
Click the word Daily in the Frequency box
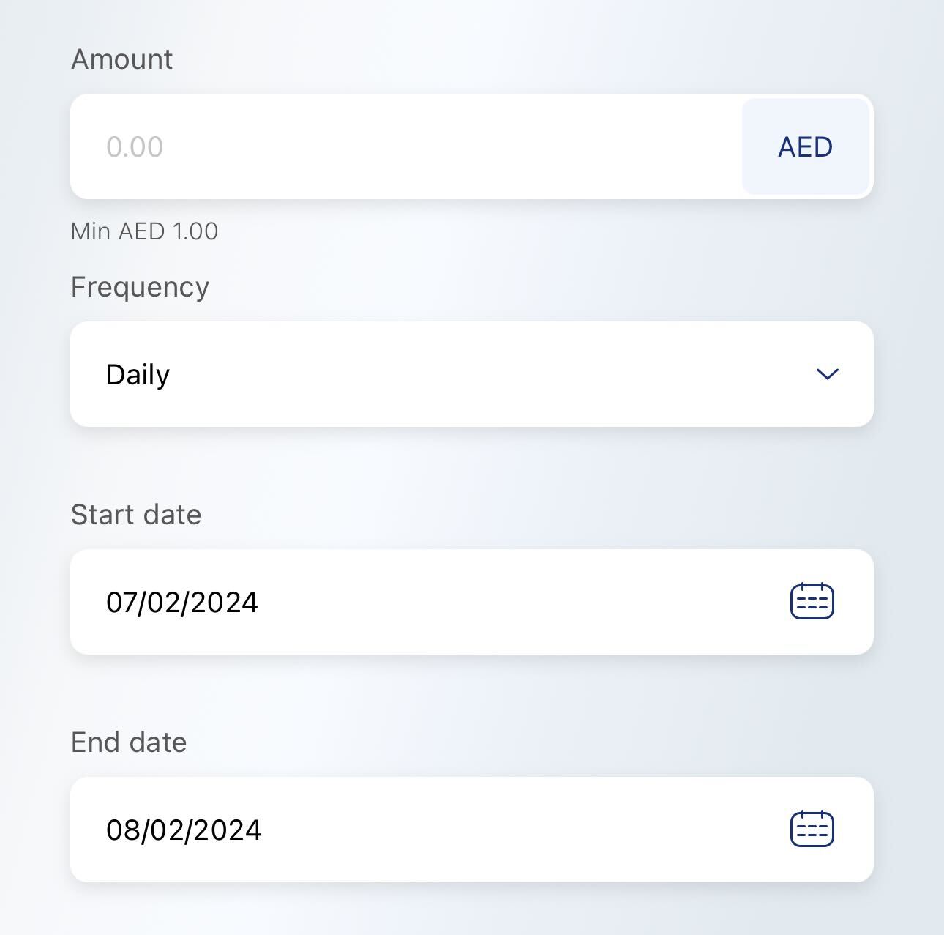pyautogui.click(x=138, y=375)
